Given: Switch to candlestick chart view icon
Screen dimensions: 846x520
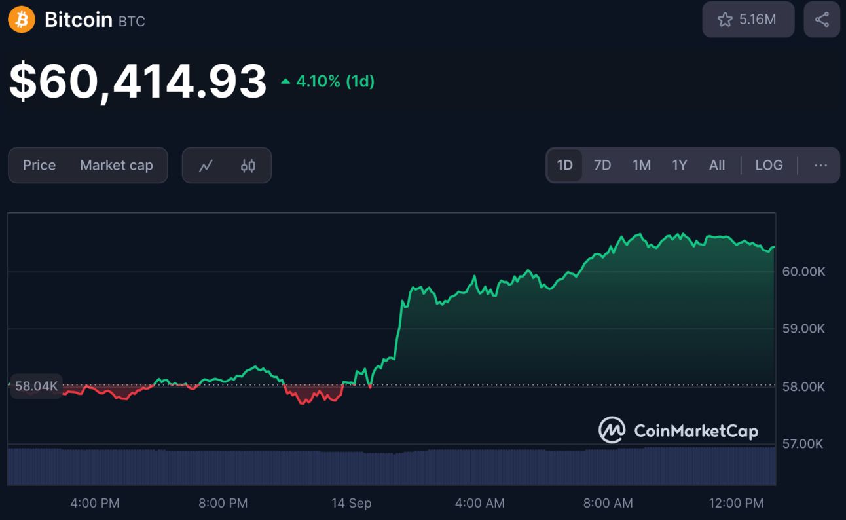Looking at the screenshot, I should [x=248, y=166].
